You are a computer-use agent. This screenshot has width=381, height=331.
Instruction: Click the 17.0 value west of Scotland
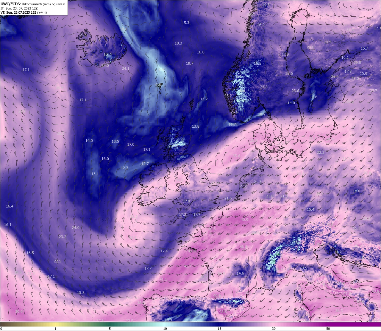pos(131,145)
